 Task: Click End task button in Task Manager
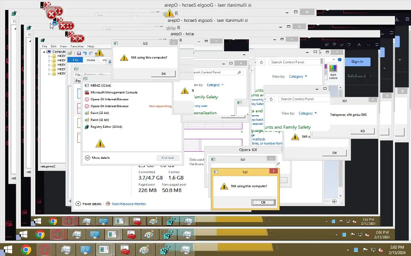(168, 157)
